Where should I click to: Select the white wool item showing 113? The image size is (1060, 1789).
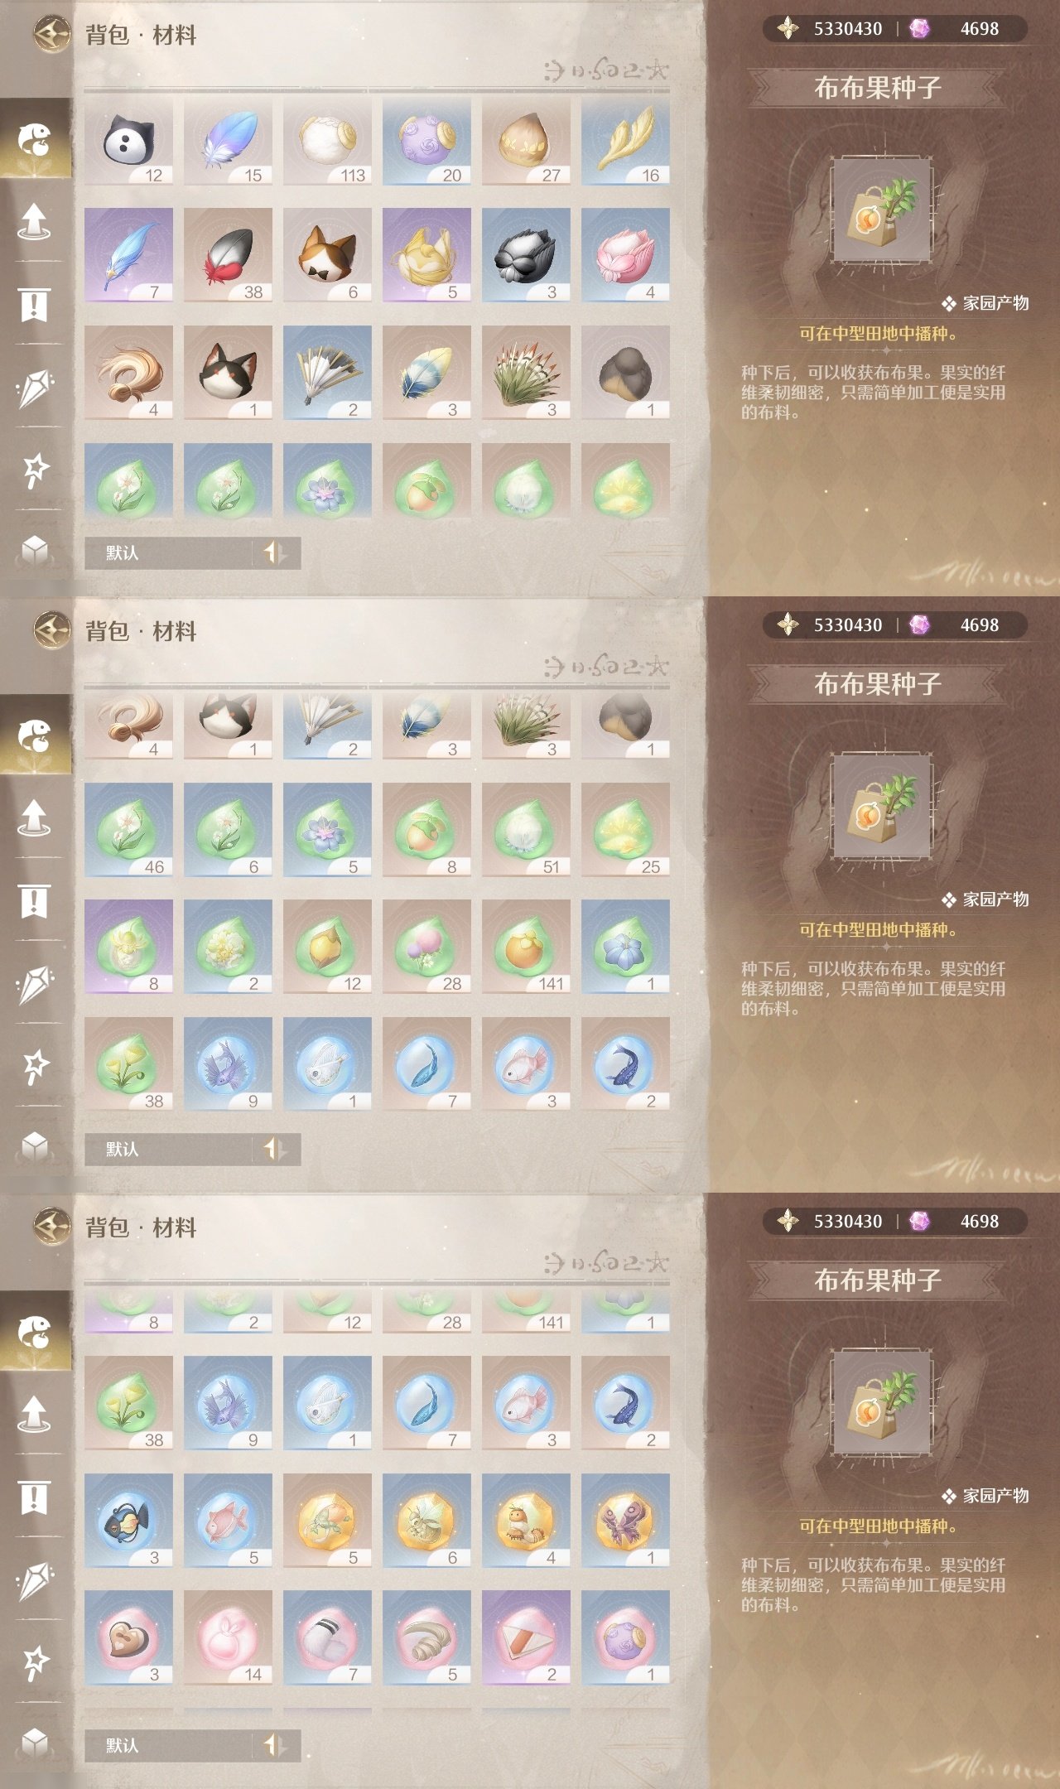pos(327,141)
